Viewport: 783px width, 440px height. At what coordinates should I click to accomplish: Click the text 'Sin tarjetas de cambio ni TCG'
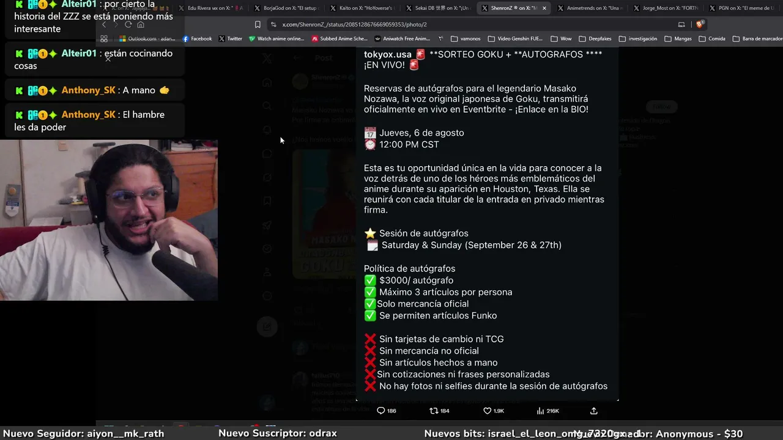click(x=442, y=339)
